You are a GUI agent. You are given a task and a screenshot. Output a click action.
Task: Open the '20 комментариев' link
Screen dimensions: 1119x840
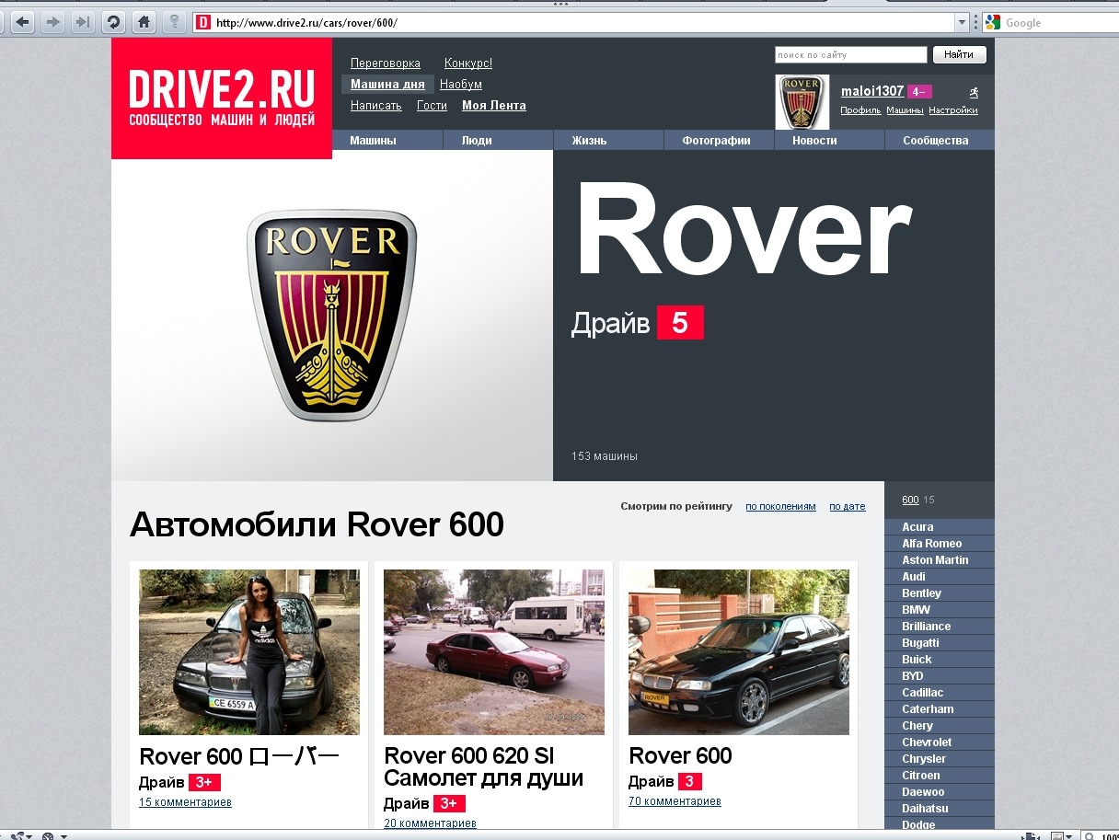coord(430,823)
